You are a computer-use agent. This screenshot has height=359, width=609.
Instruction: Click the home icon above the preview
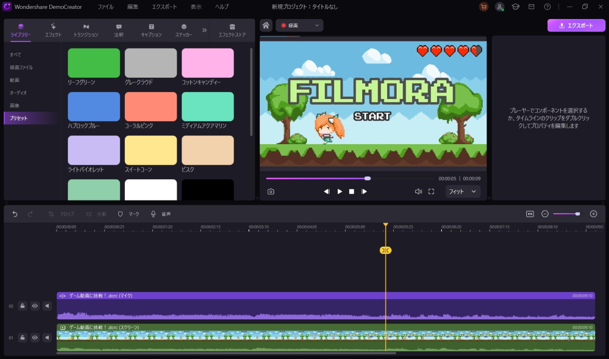266,26
